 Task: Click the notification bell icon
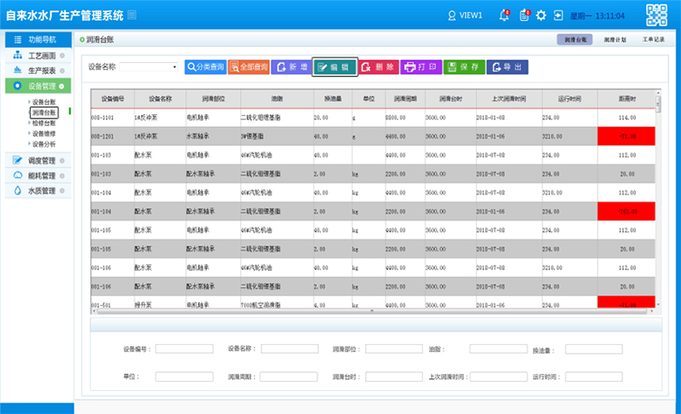504,15
